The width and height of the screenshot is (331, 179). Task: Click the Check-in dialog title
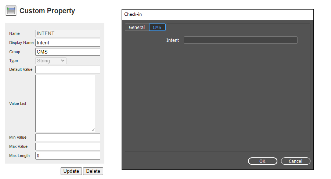(x=133, y=14)
